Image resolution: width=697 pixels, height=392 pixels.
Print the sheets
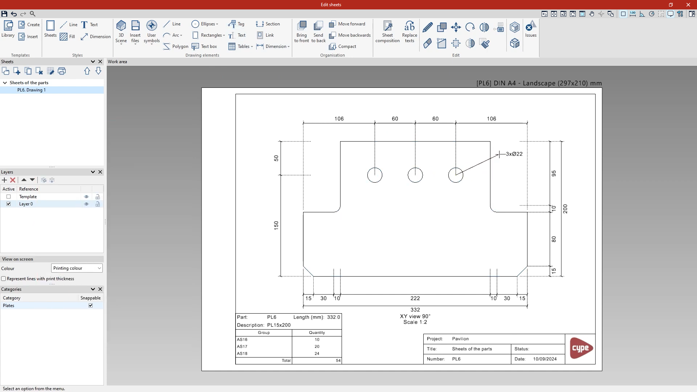(x=62, y=71)
